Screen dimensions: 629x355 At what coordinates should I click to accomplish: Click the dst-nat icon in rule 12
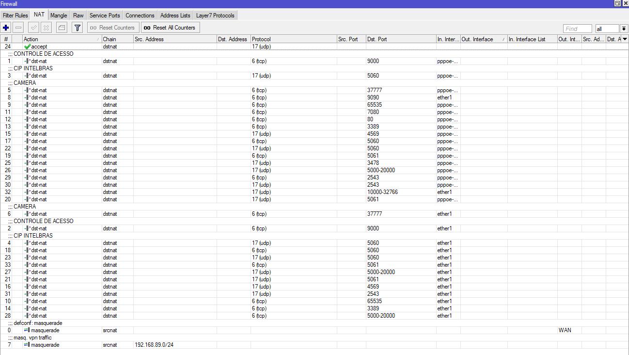[x=27, y=119]
